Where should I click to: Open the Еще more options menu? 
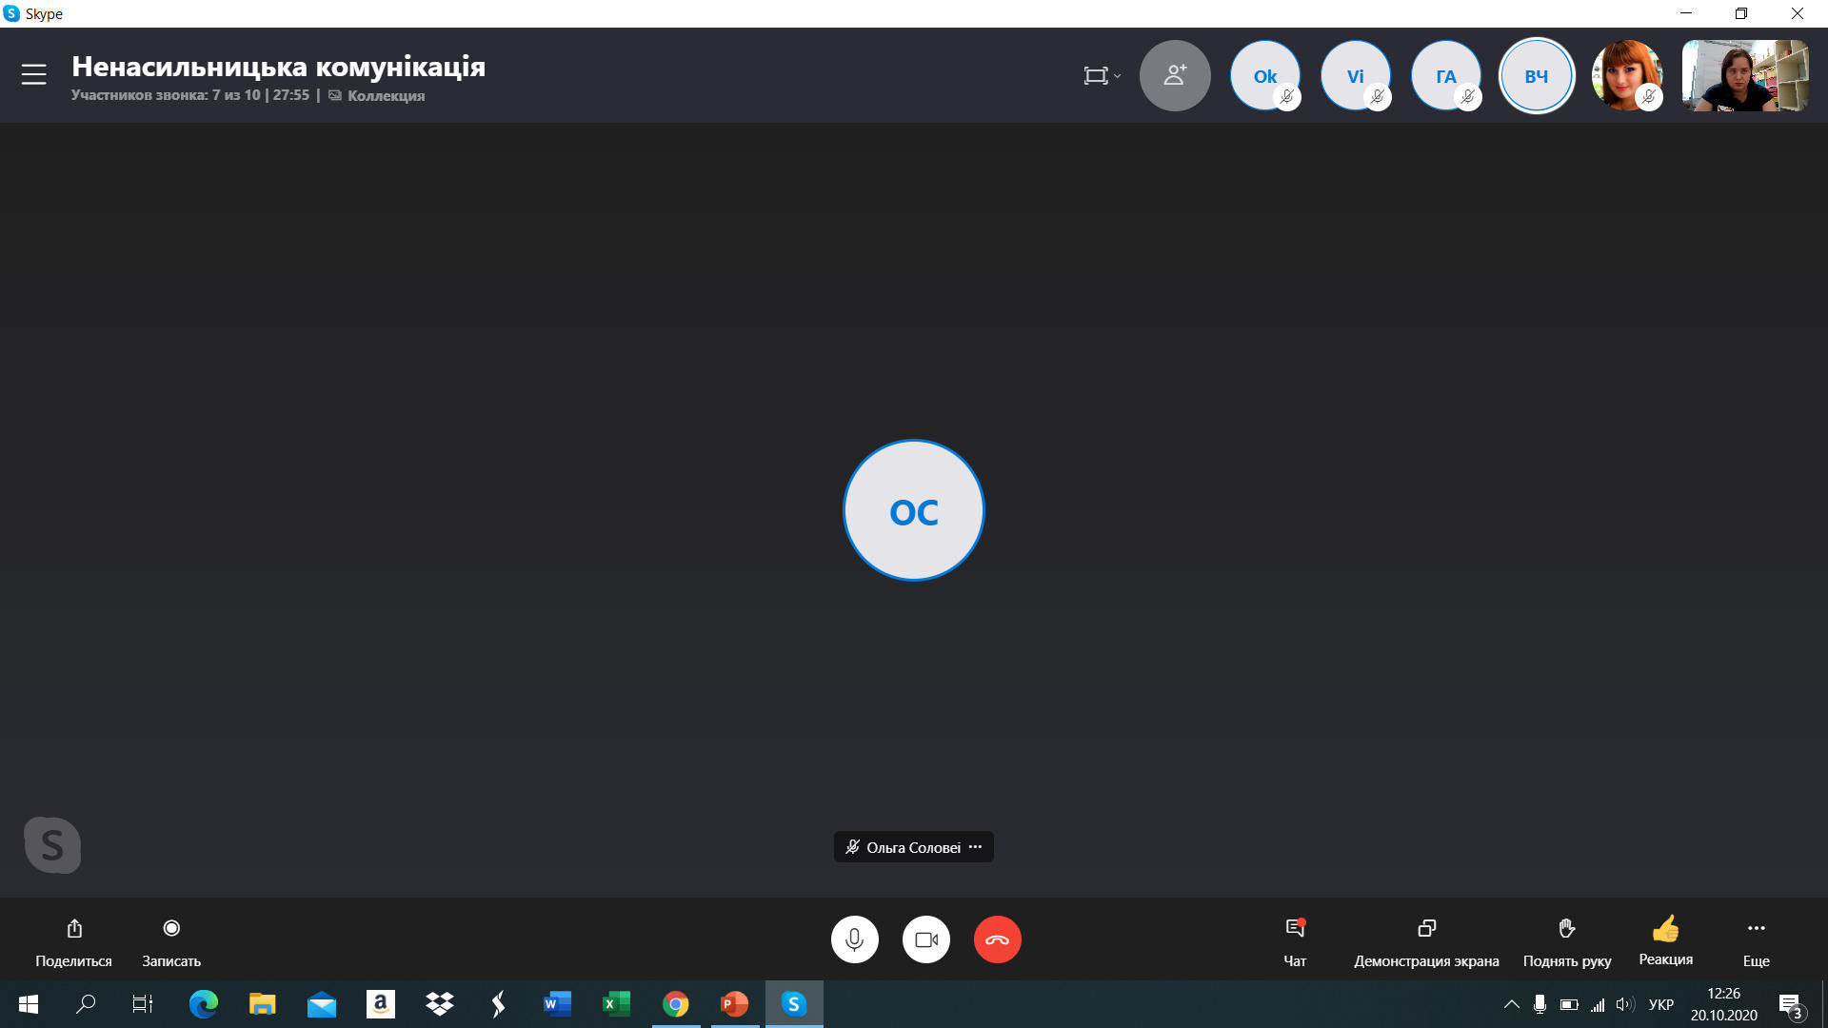(1756, 928)
